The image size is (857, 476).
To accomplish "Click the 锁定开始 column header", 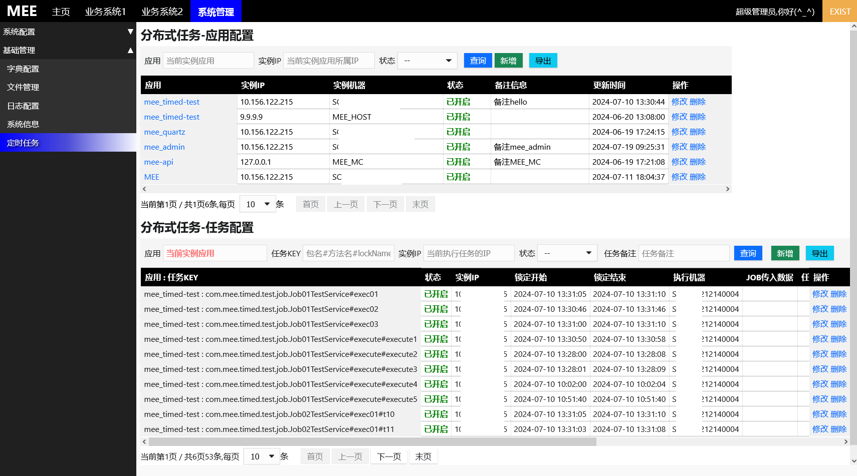I will point(531,277).
